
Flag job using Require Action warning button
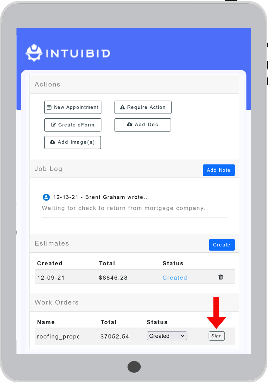click(143, 107)
